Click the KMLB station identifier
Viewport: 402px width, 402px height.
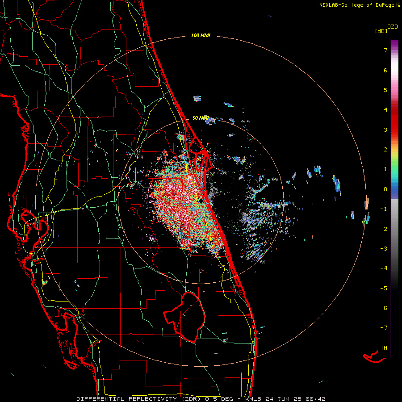coord(254,399)
